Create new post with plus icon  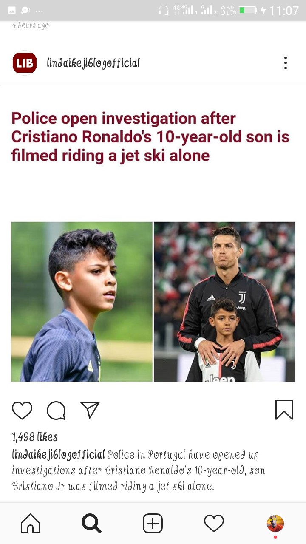click(x=153, y=523)
